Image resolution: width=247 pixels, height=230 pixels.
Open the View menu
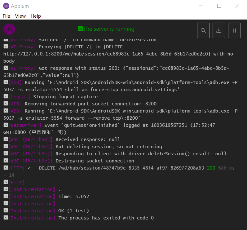coord(20,16)
